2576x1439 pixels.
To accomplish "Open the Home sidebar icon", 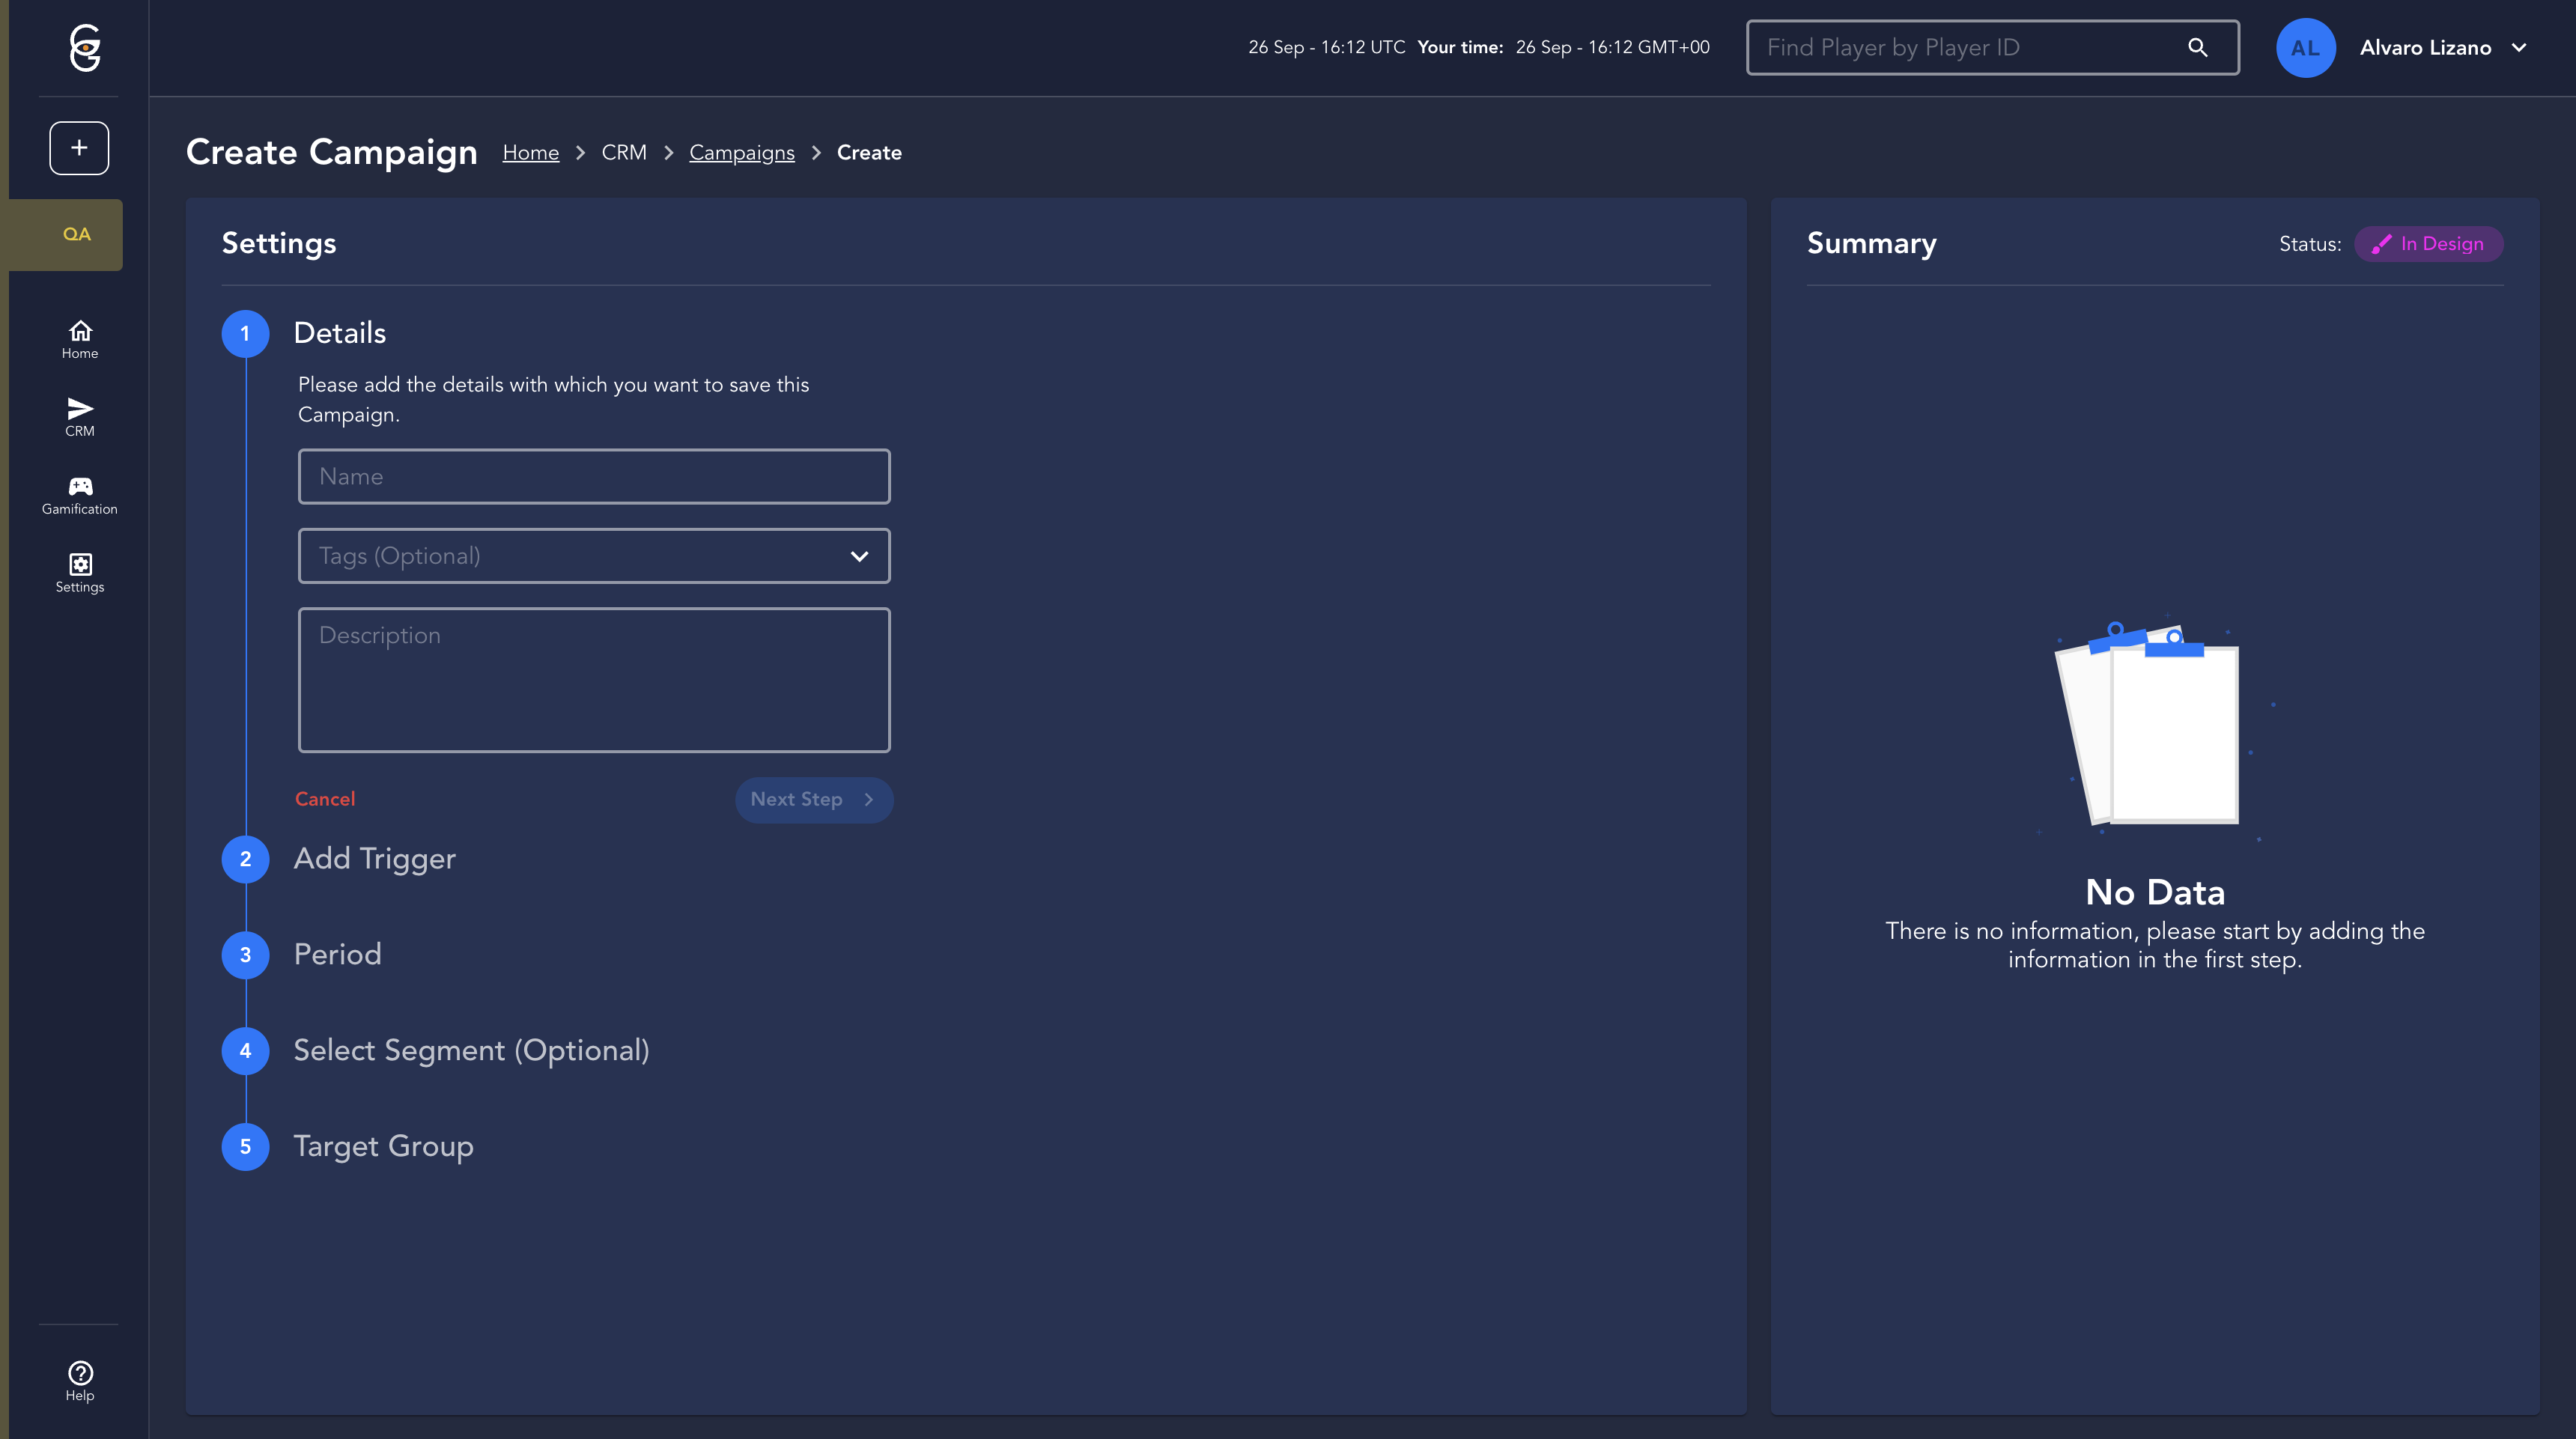I will tap(80, 339).
